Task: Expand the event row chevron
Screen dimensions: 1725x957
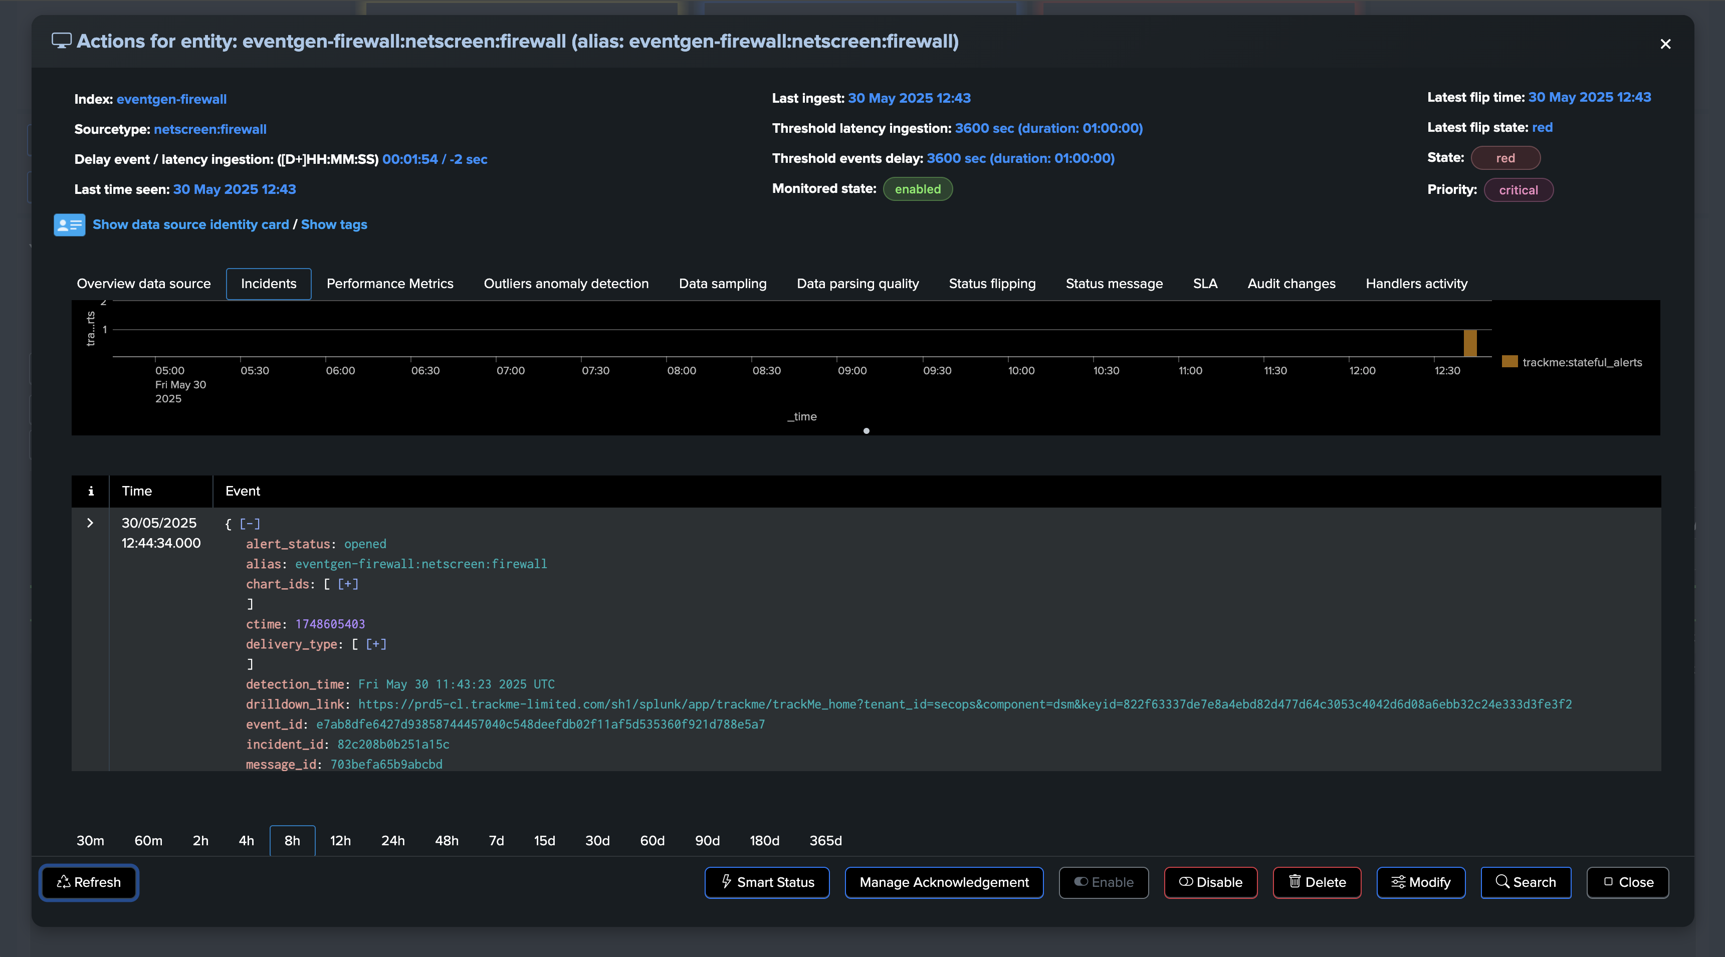Action: tap(90, 523)
